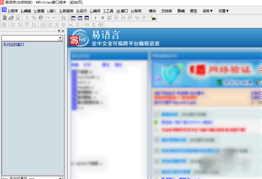This screenshot has width=262, height=179.
Task: Toggle the left work panel layout
Action: (73, 18)
